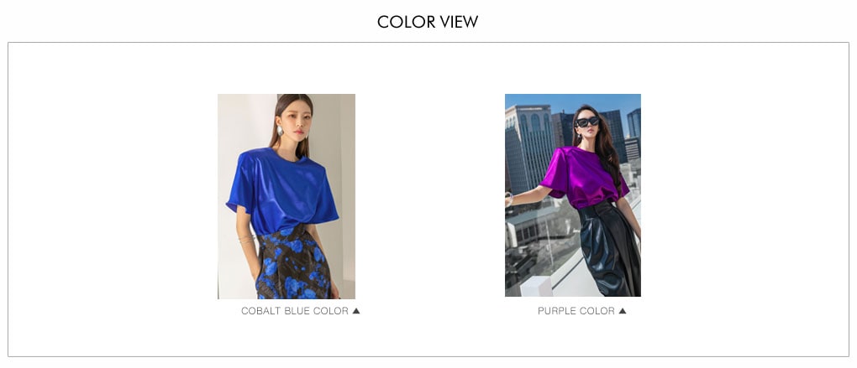Click the black sunglasses on the purple model
Viewport: 857px width, 368px height.
pos(587,122)
